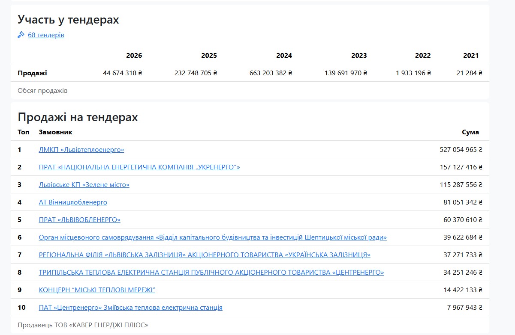Select the 2021 year column header

[471, 56]
